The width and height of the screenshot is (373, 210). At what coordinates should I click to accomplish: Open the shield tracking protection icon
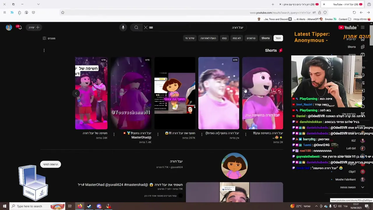coord(325,13)
